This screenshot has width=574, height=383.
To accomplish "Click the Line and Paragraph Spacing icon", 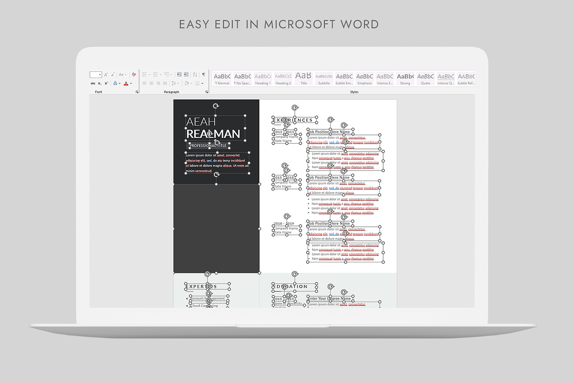I will coord(174,83).
